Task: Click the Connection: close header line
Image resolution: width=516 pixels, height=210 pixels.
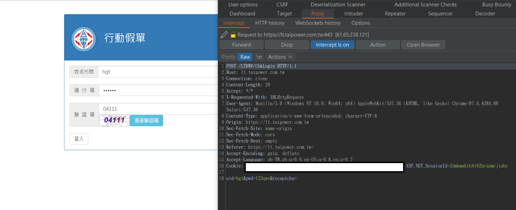Action: coord(247,79)
